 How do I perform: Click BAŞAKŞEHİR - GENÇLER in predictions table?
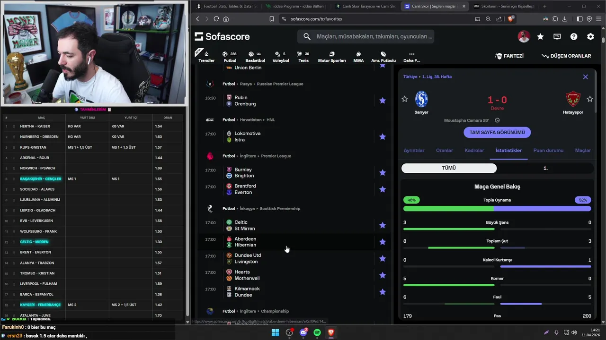point(41,179)
